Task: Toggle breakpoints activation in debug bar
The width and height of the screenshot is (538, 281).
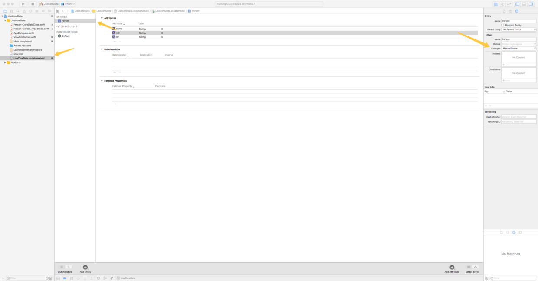Action: click(65, 278)
